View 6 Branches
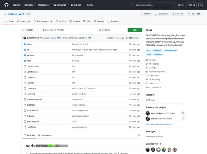Screen dimensions: 207x154 point(46,30)
